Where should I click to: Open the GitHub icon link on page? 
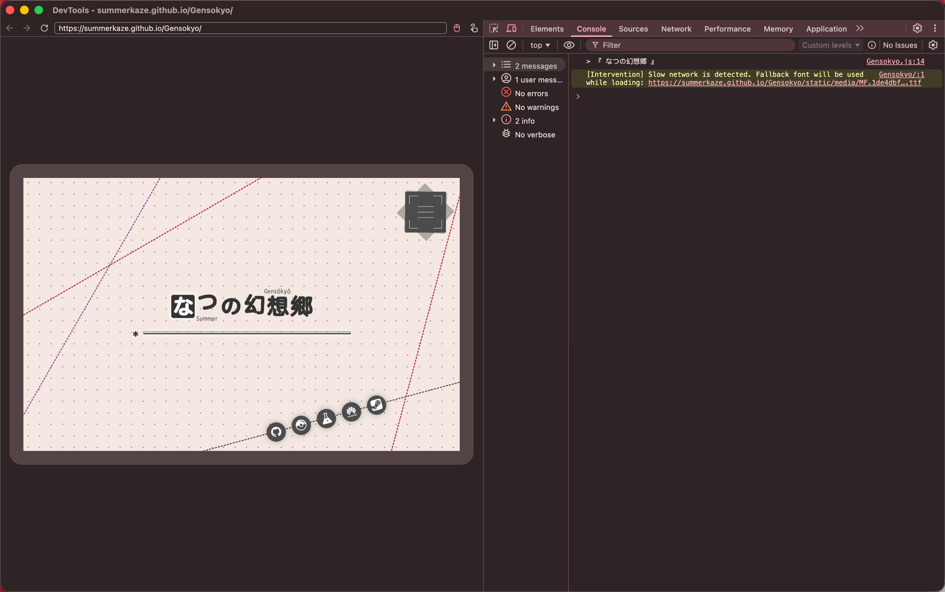pos(276,432)
